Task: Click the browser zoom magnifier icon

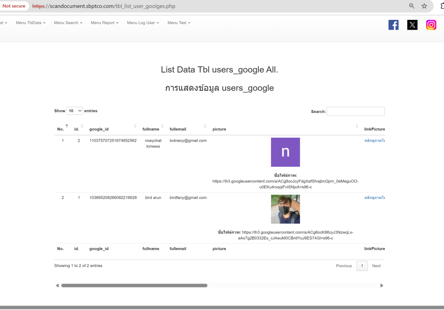Action: 412,6
